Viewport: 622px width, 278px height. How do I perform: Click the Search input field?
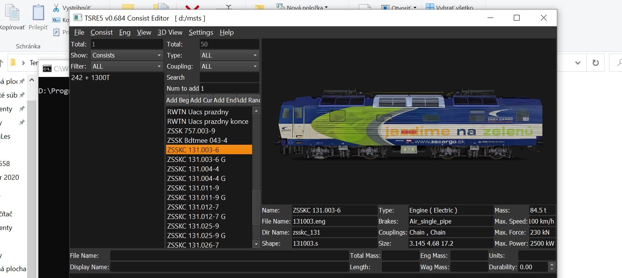click(x=229, y=77)
